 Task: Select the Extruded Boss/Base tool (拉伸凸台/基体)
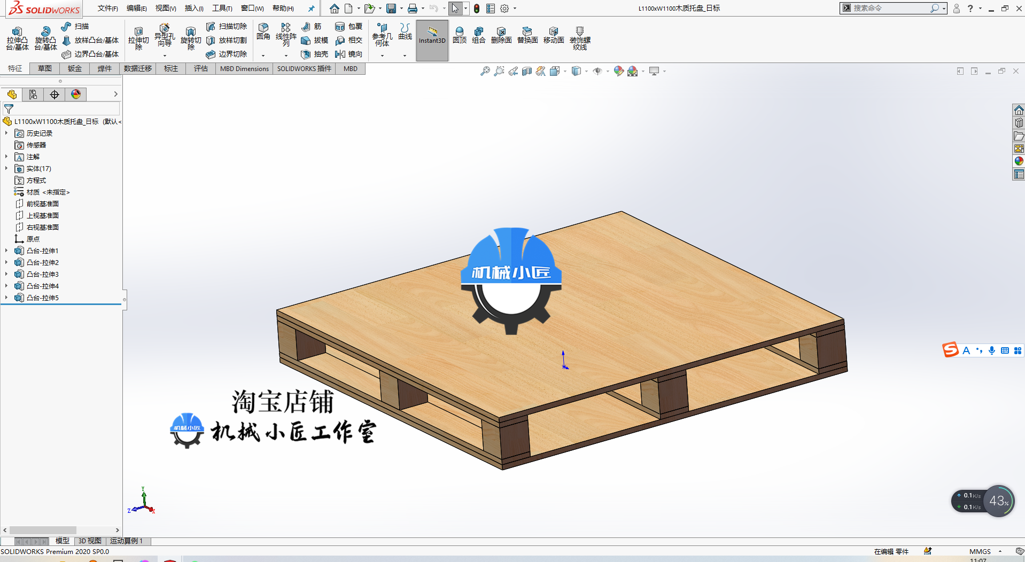(x=17, y=38)
